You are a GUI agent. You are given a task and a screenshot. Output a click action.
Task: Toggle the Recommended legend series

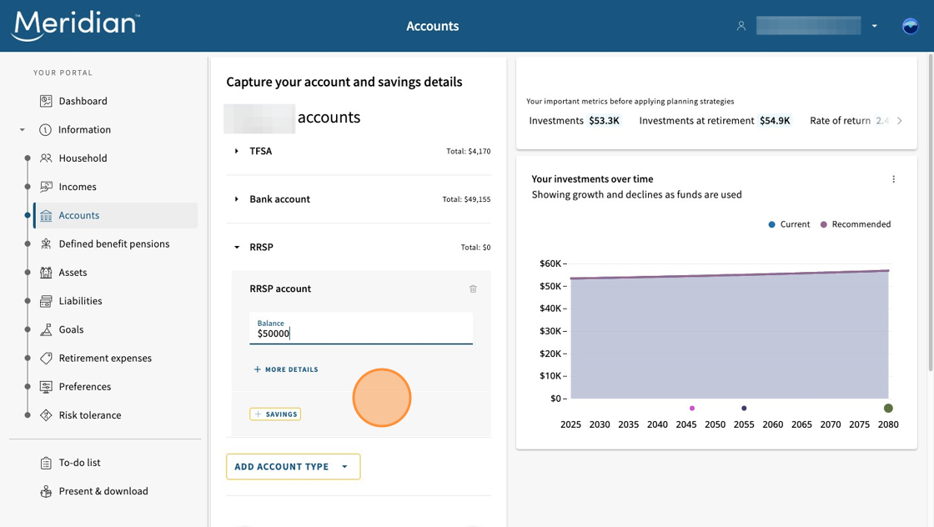[x=856, y=224]
